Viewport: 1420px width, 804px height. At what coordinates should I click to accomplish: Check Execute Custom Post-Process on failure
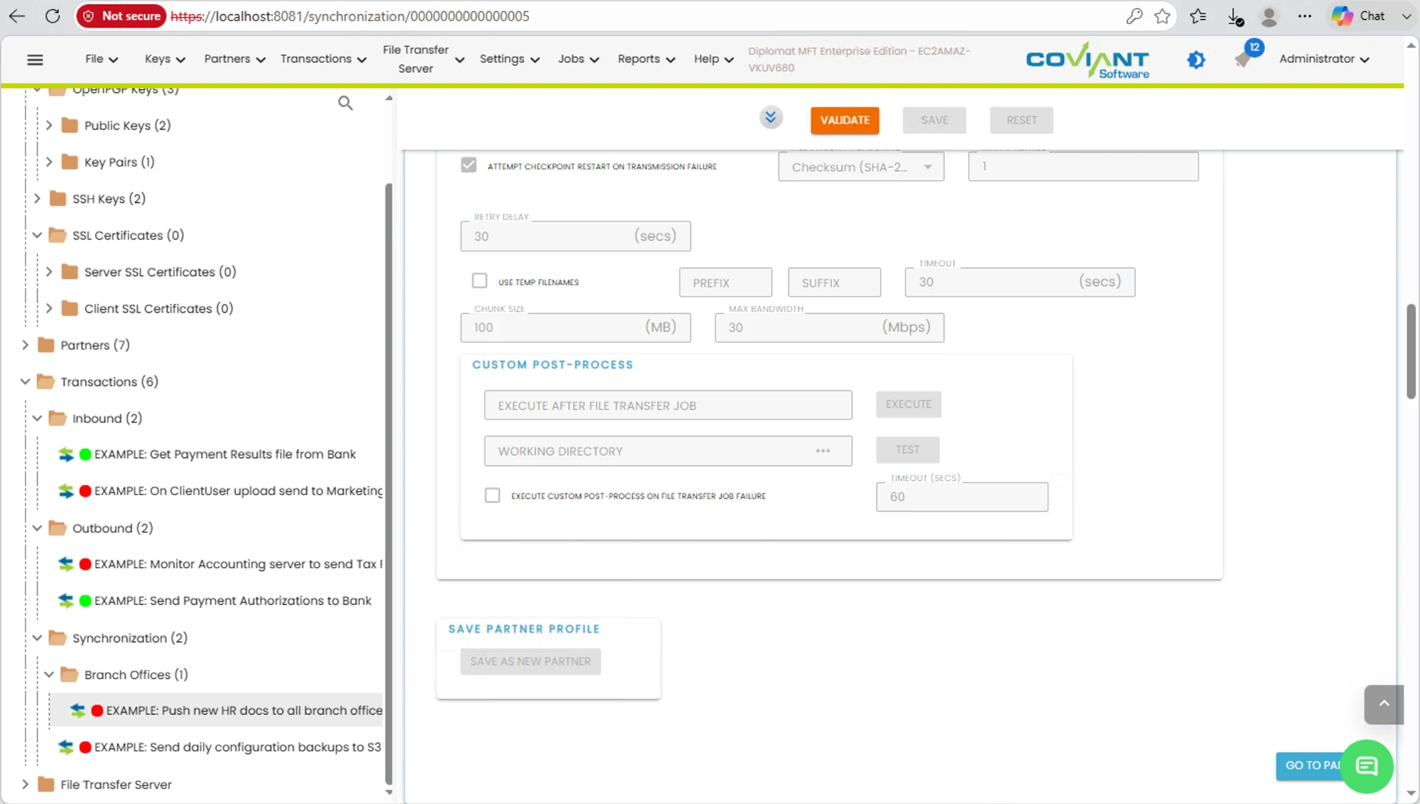pyautogui.click(x=492, y=496)
